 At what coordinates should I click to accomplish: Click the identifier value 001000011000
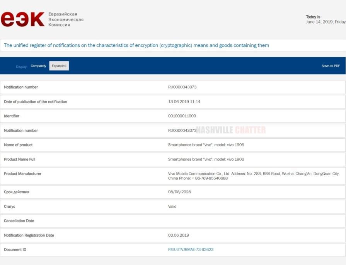182,116
